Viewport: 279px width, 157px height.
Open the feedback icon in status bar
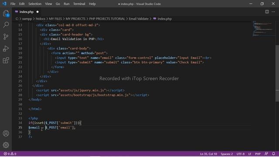tap(266, 154)
